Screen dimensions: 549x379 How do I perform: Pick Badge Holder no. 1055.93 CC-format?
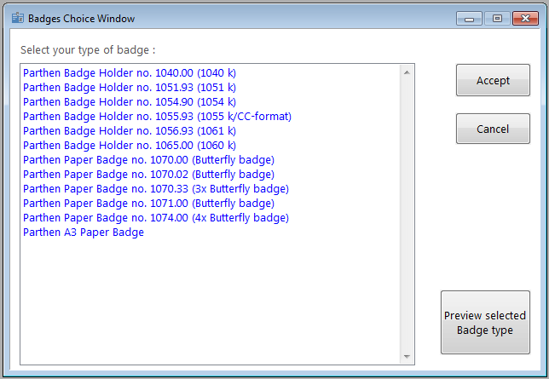click(x=157, y=116)
